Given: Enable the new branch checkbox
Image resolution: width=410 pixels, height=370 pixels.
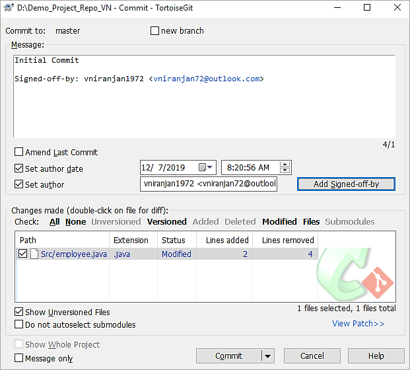Looking at the screenshot, I should [154, 30].
